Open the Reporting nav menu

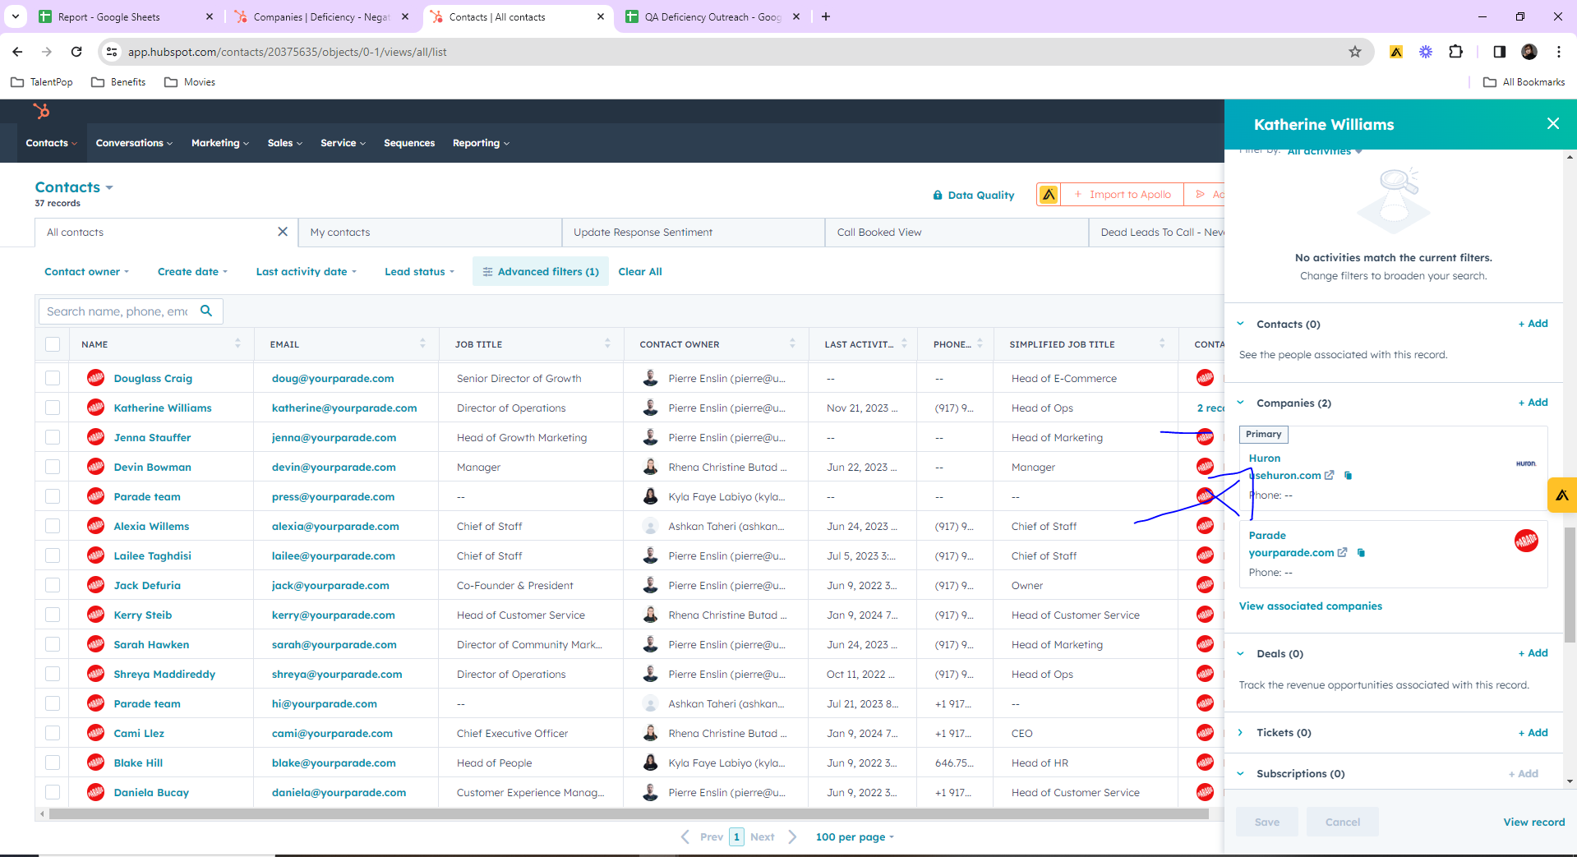[x=481, y=143]
